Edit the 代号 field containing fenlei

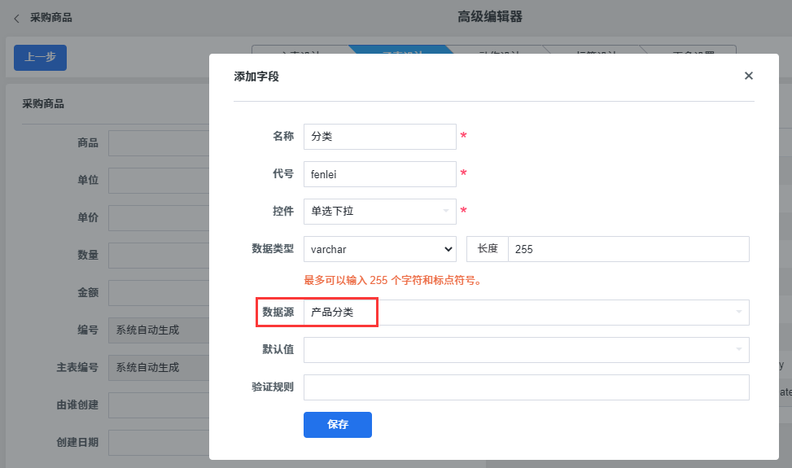pos(380,174)
